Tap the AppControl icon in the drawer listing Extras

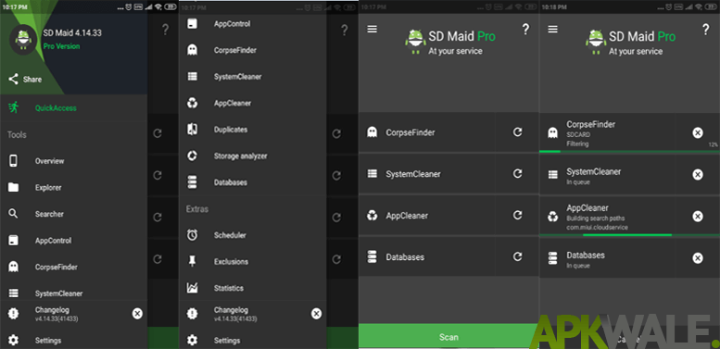click(192, 24)
